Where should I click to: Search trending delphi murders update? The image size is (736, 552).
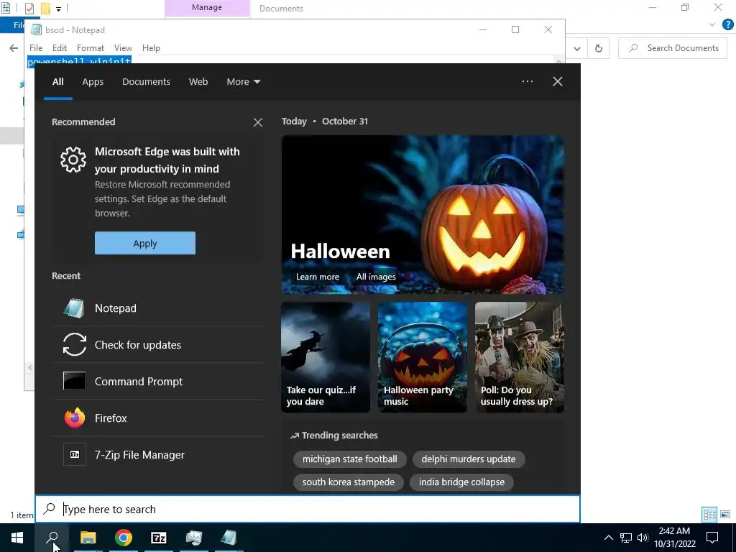[x=469, y=459]
